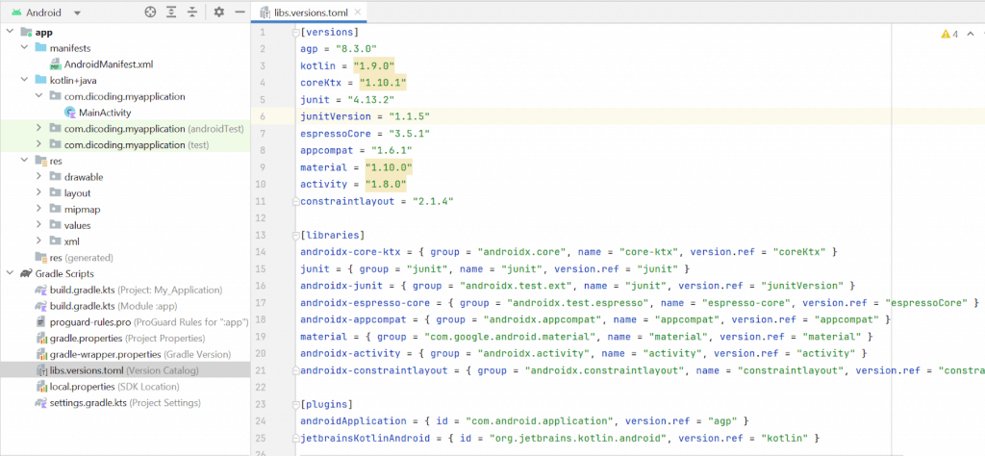Fold the [versions] section in gutter

[296, 32]
